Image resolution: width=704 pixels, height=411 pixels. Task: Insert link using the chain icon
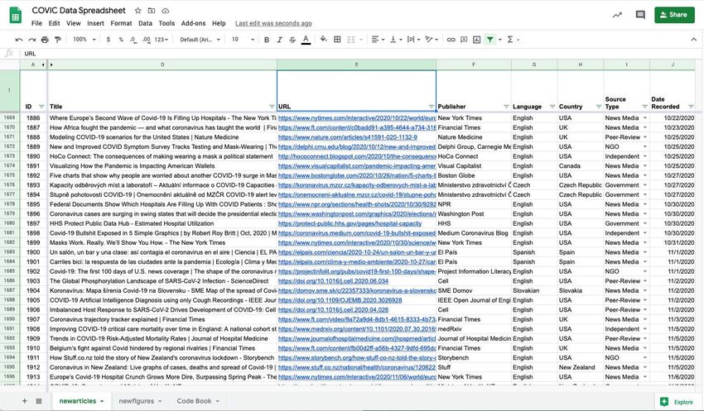click(451, 40)
